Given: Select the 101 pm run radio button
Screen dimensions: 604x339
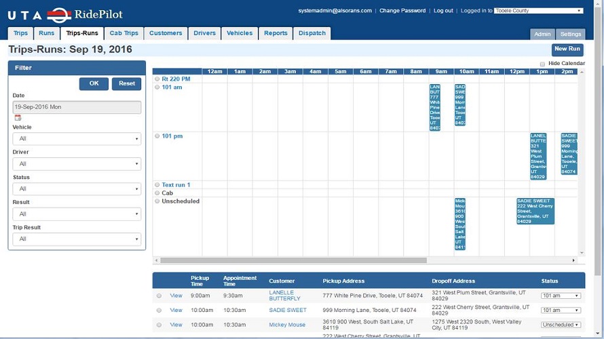Looking at the screenshot, I should (x=157, y=136).
